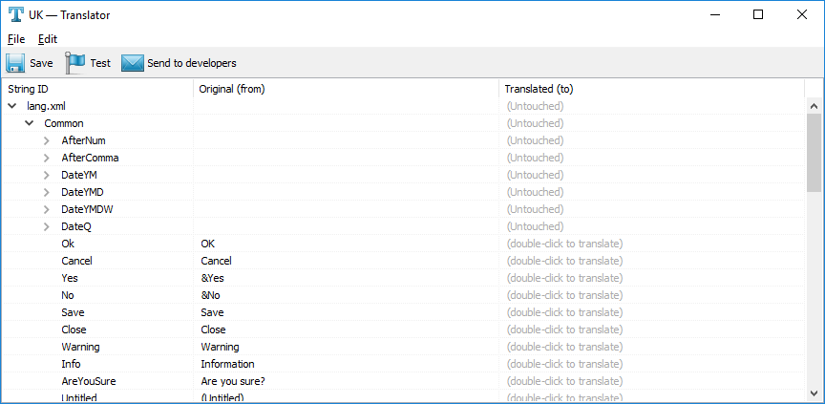Image resolution: width=825 pixels, height=404 pixels.
Task: Click the Test flag icon
Action: pos(74,63)
